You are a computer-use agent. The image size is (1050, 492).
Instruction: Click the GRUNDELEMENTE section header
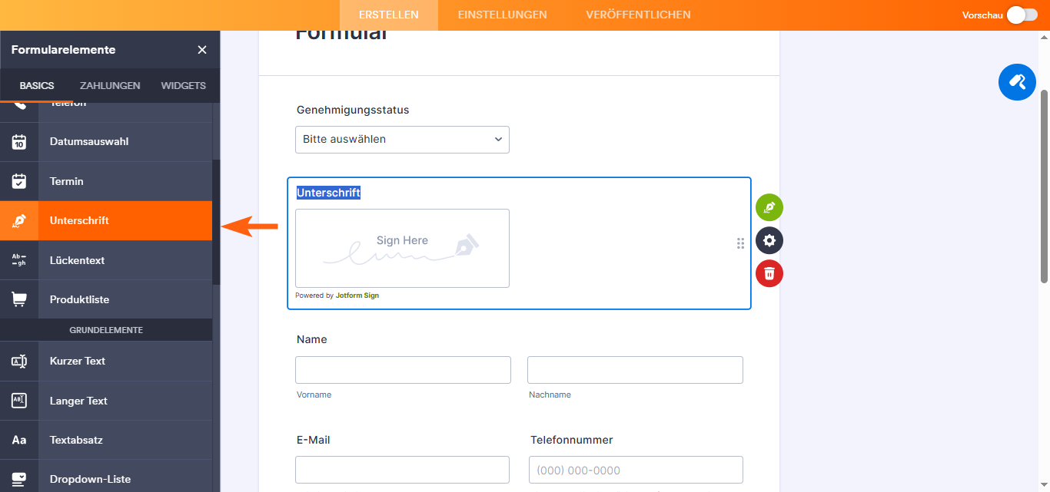(x=106, y=330)
